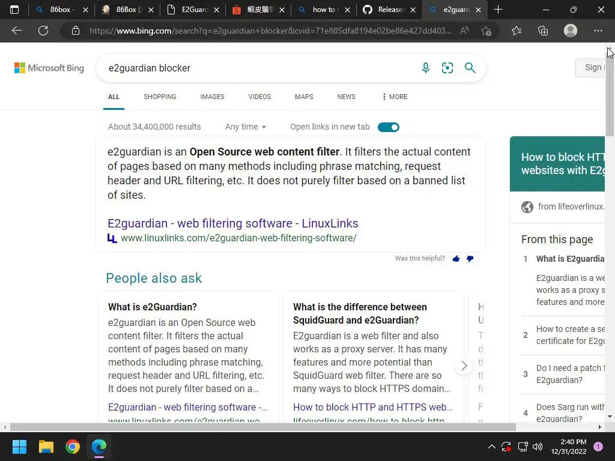This screenshot has height=461, width=615.
Task: Open the Collections icon
Action: tap(543, 31)
